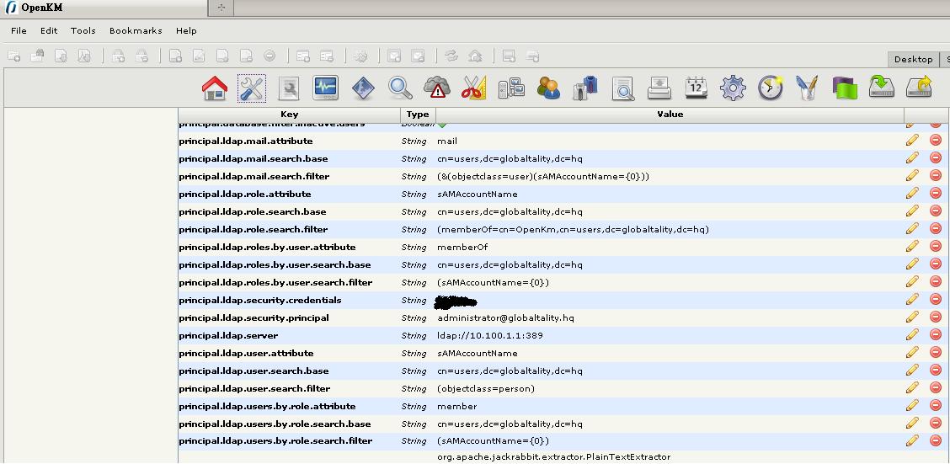Click the clock scheduler icon
The image size is (950, 464).
click(770, 88)
